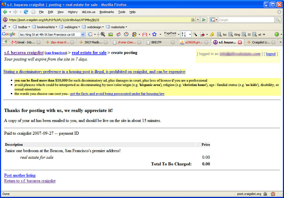Screen dimensions: 284x198
Task: Click the compass icon on Google Toolbar
Action: pyautogui.click(x=126, y=34)
